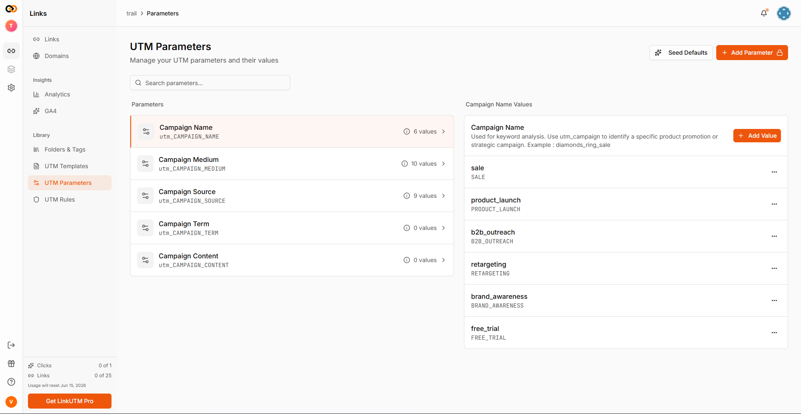Click the user avatar labeled V
This screenshot has height=414, width=801.
point(11,402)
